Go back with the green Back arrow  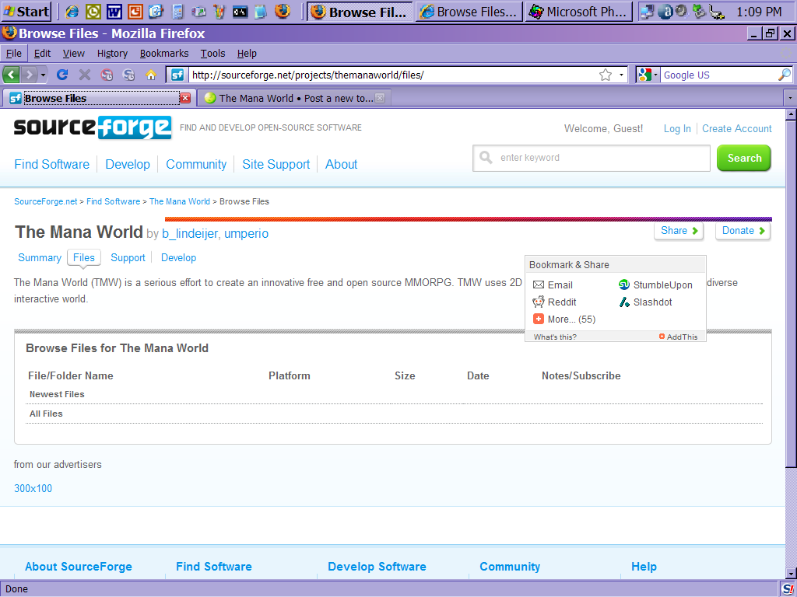pyautogui.click(x=11, y=75)
